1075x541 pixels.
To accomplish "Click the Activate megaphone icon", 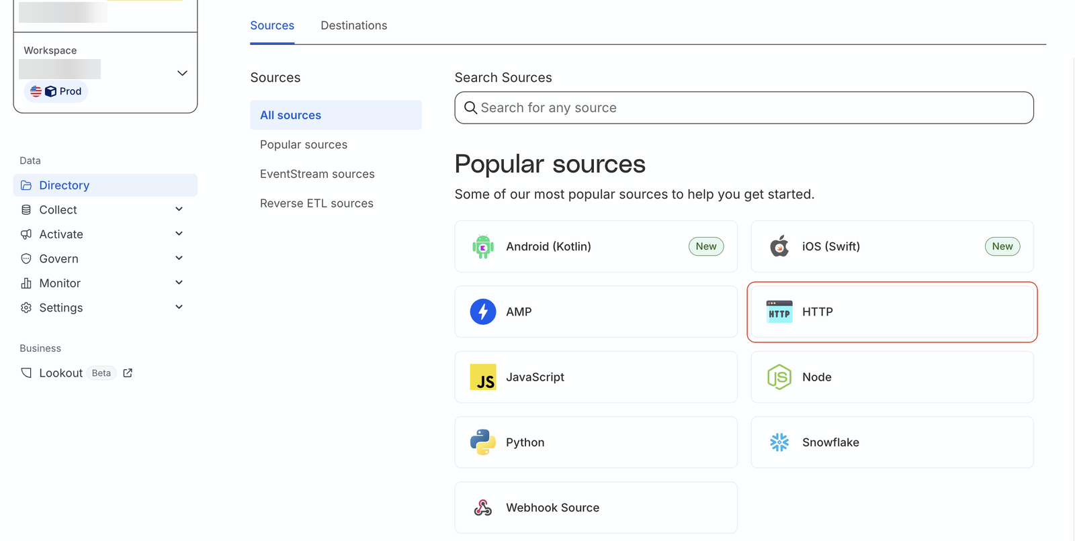I will click(26, 234).
